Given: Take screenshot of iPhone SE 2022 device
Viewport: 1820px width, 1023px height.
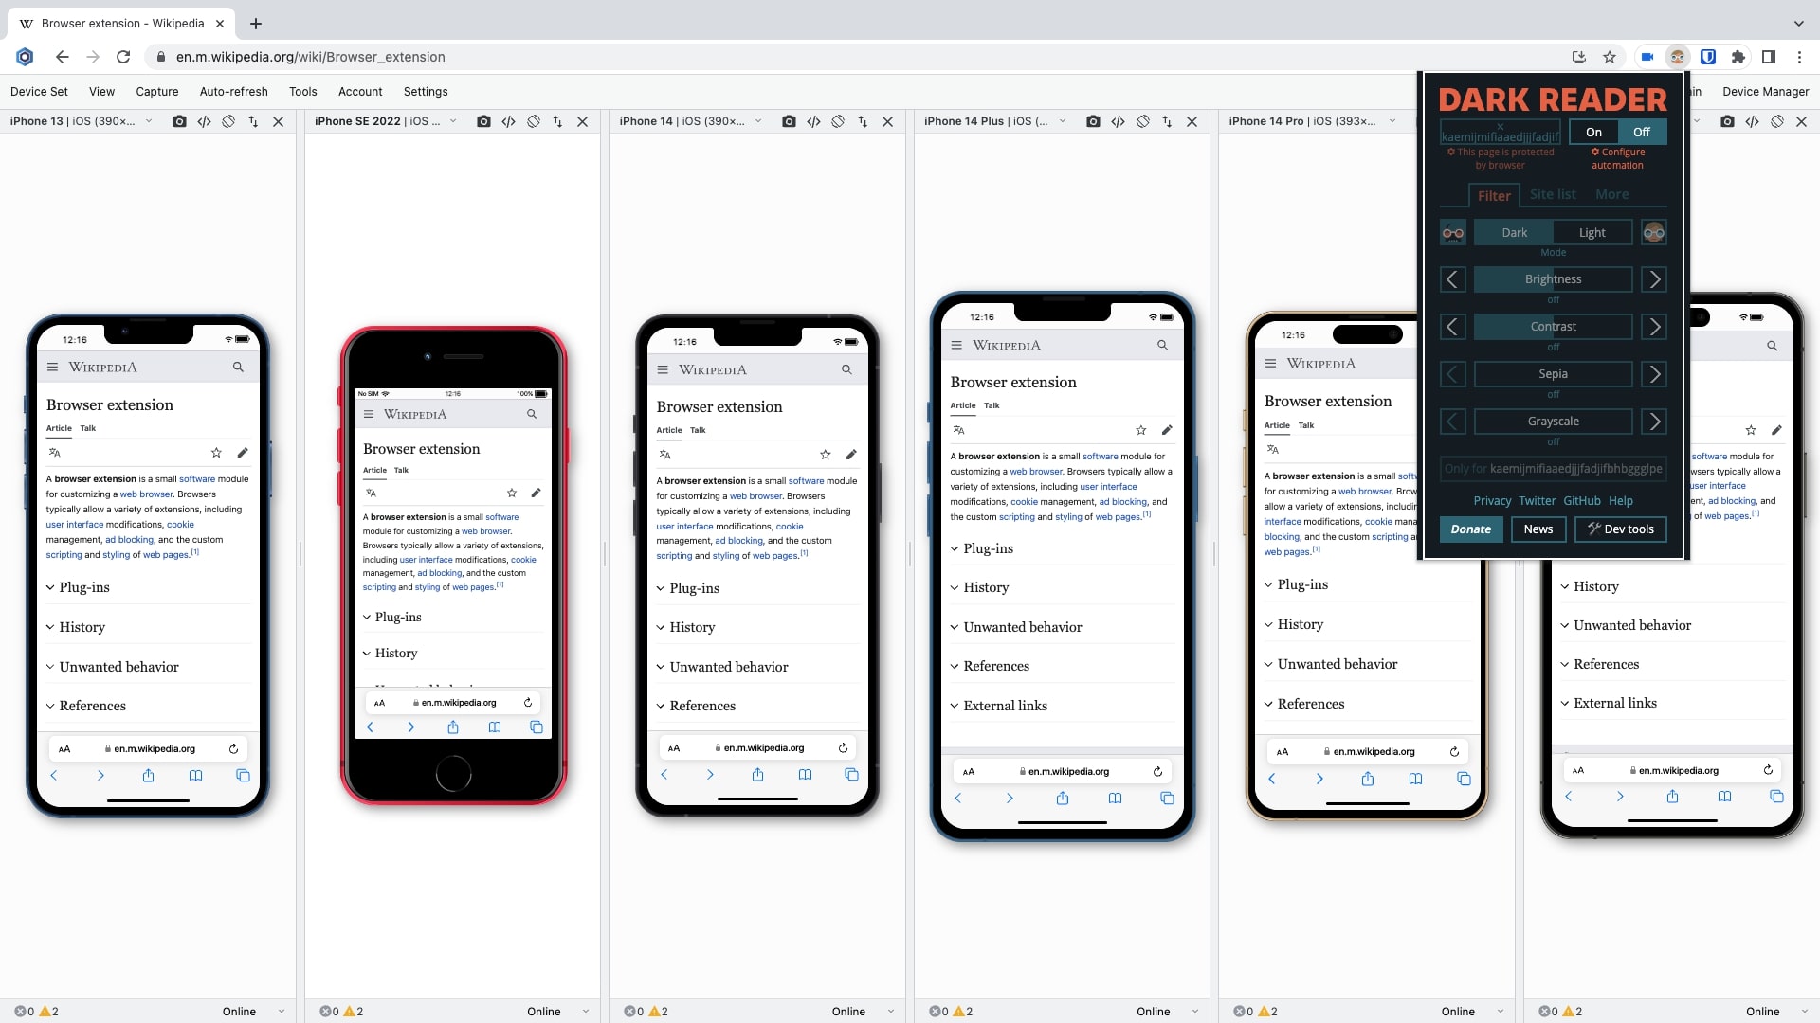Looking at the screenshot, I should [x=483, y=121].
